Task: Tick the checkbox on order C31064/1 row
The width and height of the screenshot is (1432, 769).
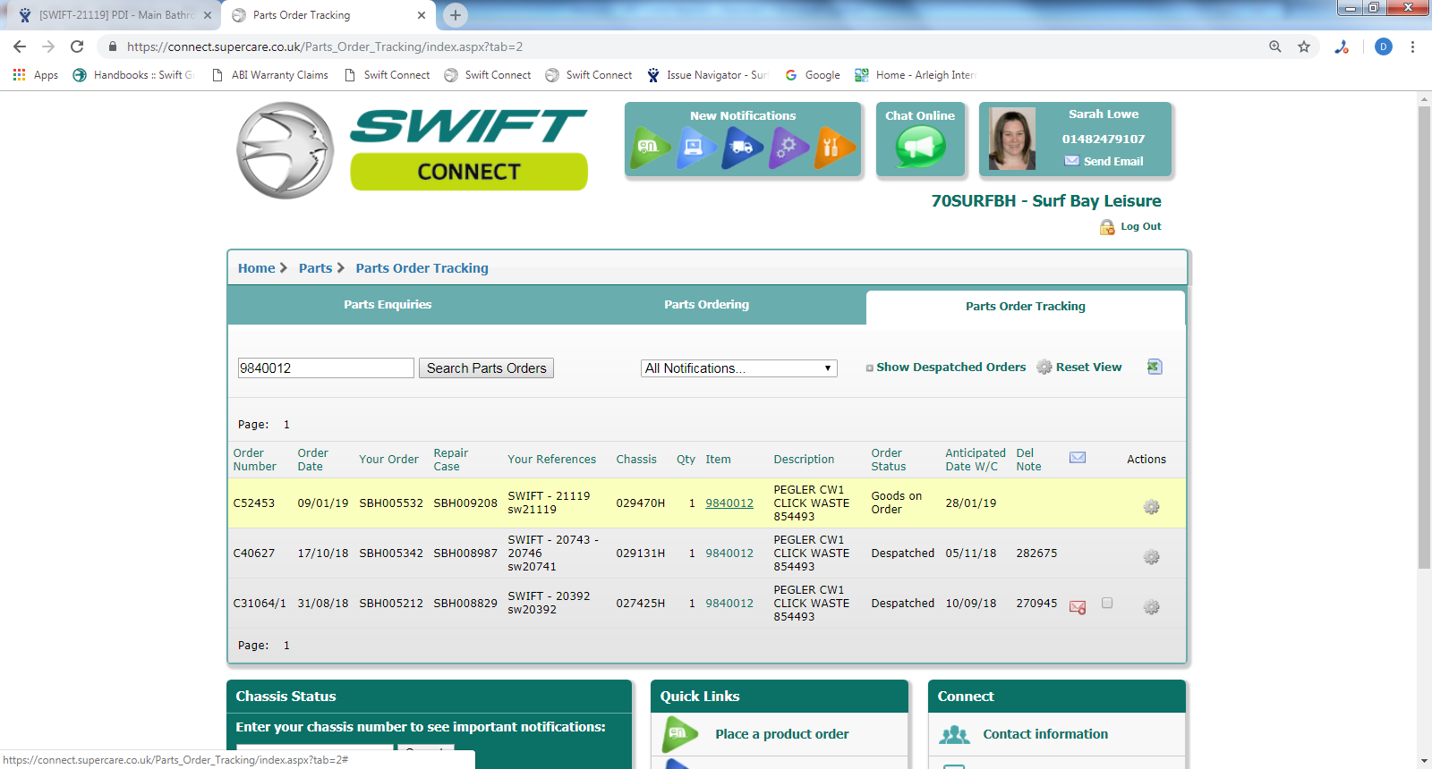Action: point(1107,603)
